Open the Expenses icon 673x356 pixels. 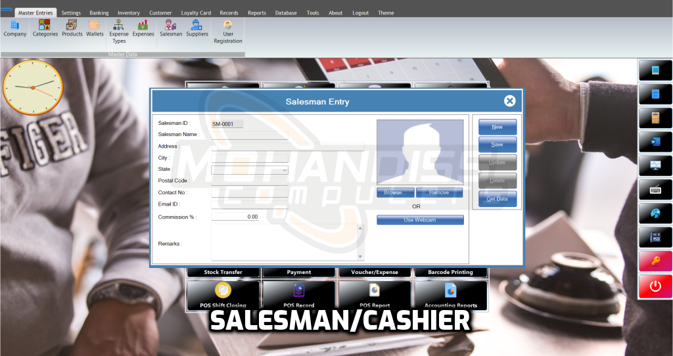point(143,28)
